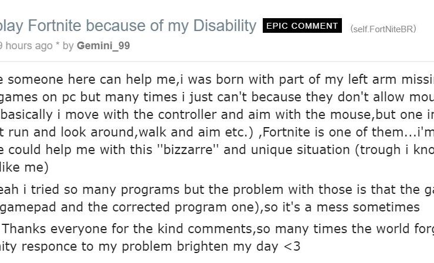Image resolution: width=434 pixels, height=263 pixels.
Task: Click the '<3' heart at the post end
Action: (291, 247)
